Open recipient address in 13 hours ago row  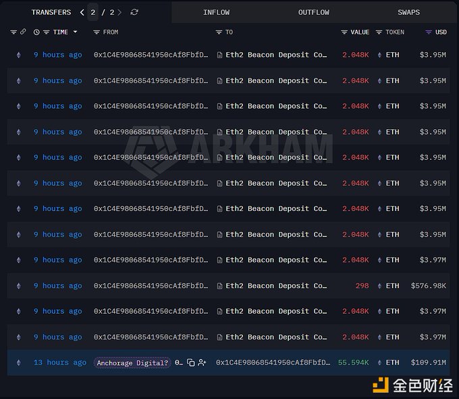(273, 362)
